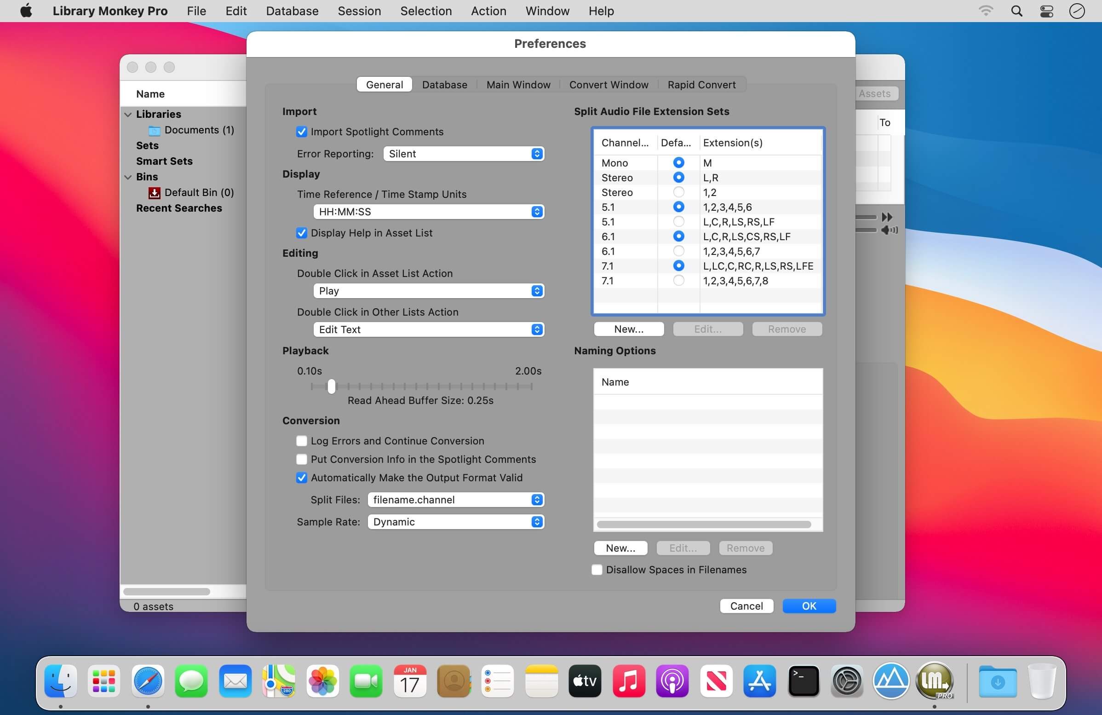The image size is (1102, 715).
Task: Launch Podcasts from the Dock
Action: pyautogui.click(x=672, y=681)
